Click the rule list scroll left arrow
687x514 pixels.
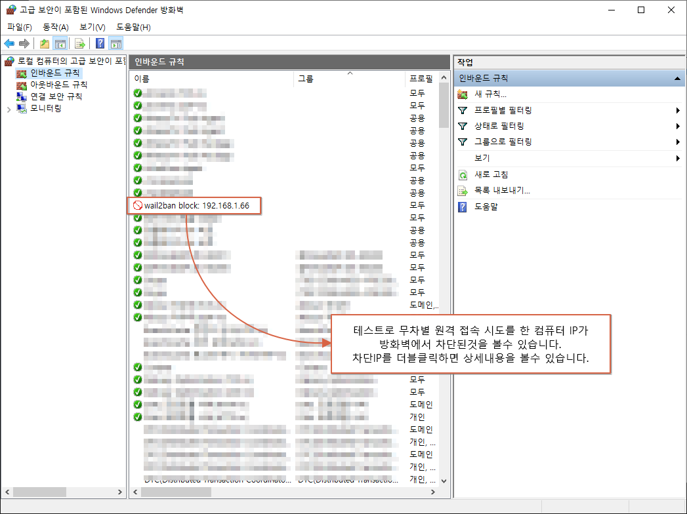pyautogui.click(x=135, y=492)
